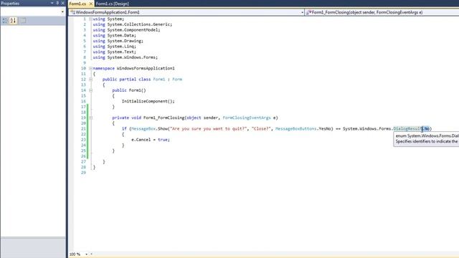459x258 pixels.
Task: Click 'using System.Drawing;' line
Action: pos(118,41)
